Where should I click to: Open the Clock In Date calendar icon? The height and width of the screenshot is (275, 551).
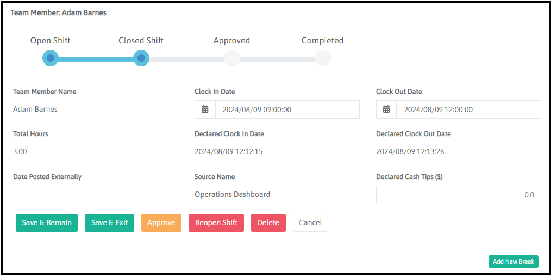[x=205, y=110]
